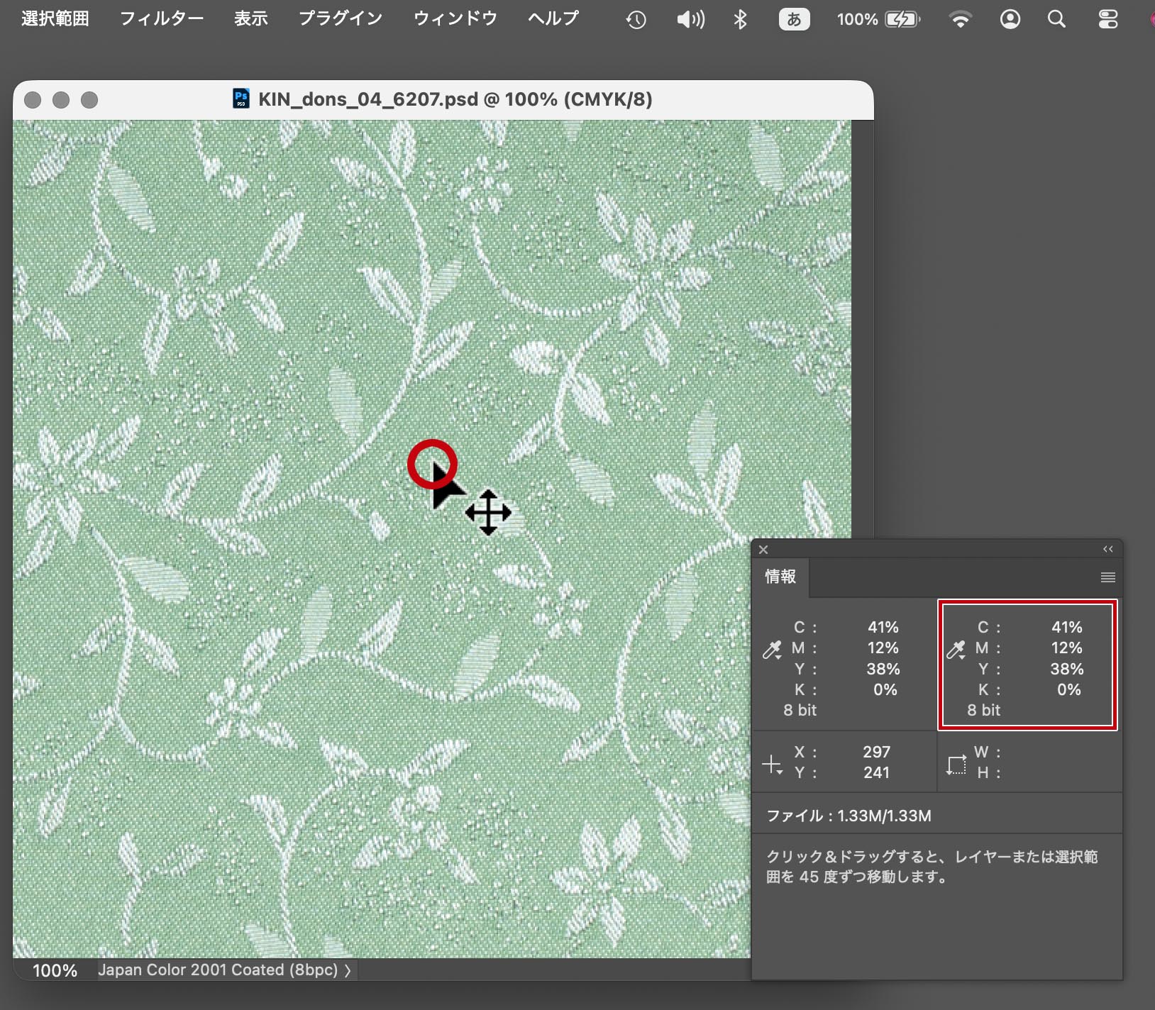Click the crosshair coordinates icon in Info panel
The image size is (1155, 1010).
(x=772, y=765)
